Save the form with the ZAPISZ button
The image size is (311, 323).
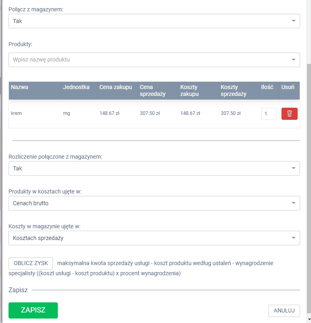(x=33, y=310)
